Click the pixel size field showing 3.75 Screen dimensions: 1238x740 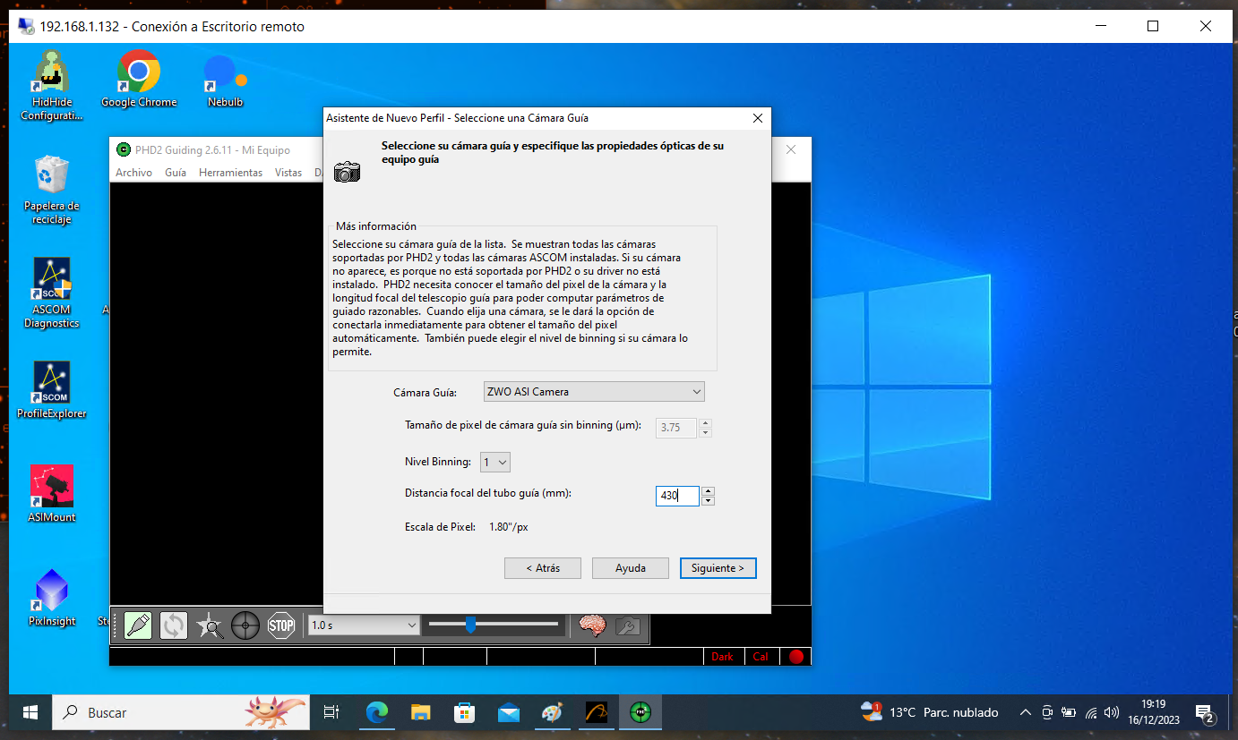(677, 428)
